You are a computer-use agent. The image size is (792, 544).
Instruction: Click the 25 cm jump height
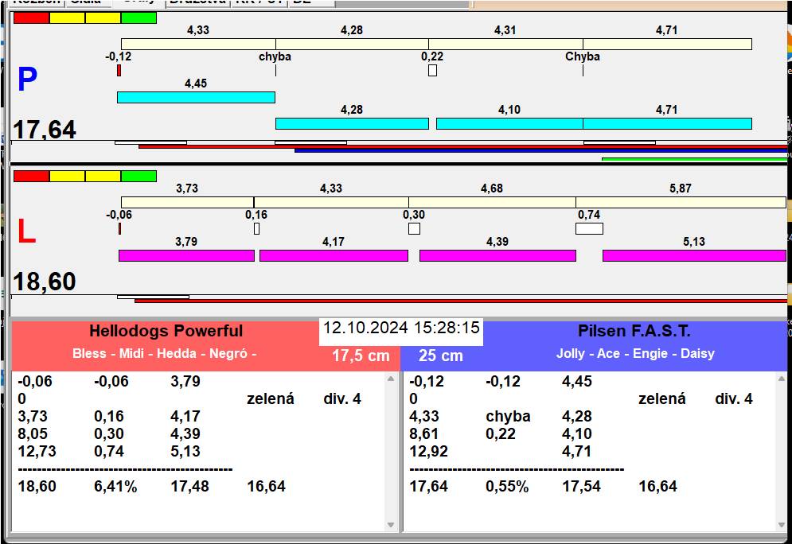440,356
